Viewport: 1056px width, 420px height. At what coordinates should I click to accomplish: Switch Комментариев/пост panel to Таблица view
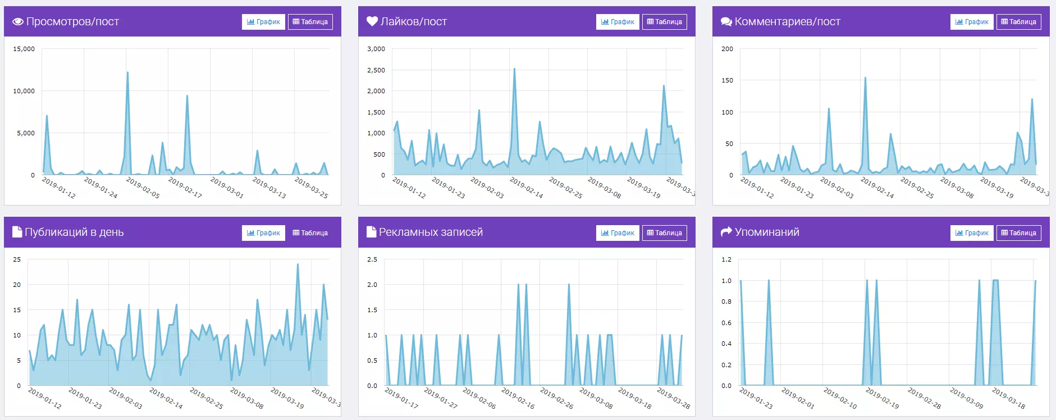coord(1019,22)
